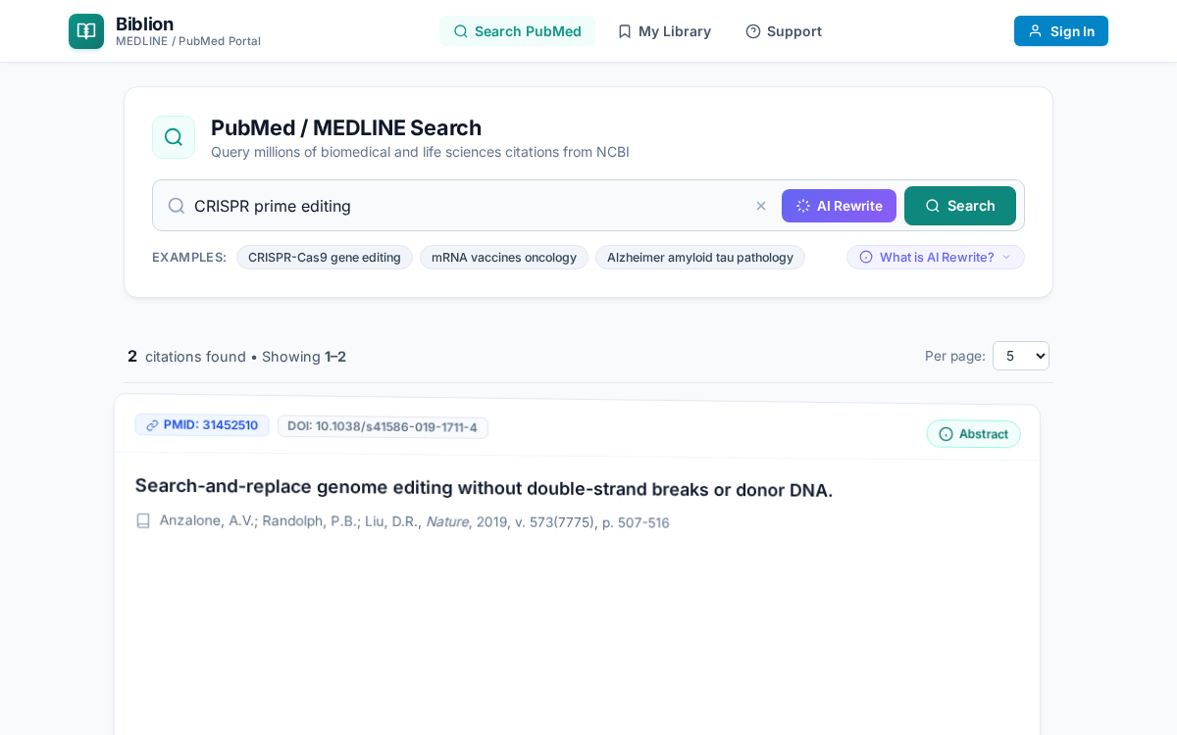Click the info icon in Abstract button
The image size is (1177, 735).
(946, 434)
